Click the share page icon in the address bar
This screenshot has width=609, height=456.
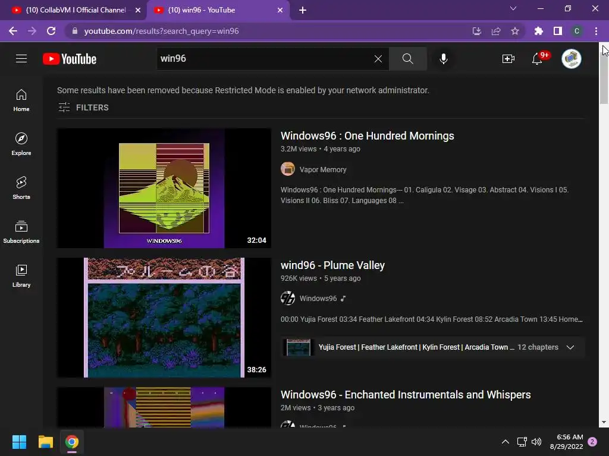click(496, 31)
